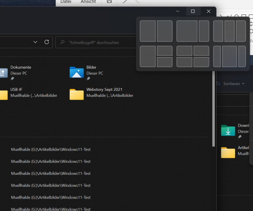Select tall left zone of half-plus-stacked layout
The image size is (253, 211).
point(148,56)
